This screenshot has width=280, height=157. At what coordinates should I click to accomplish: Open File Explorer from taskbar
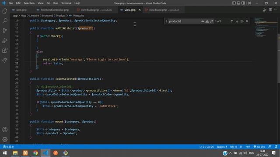coord(15,153)
